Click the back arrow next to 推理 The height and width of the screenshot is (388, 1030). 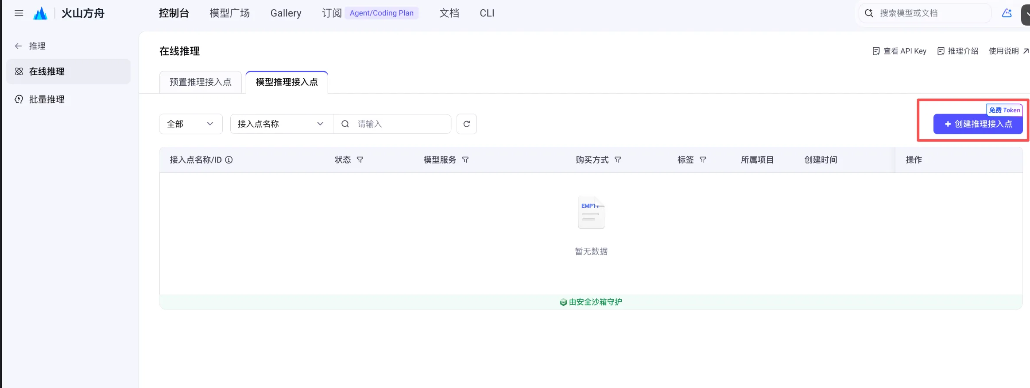18,46
